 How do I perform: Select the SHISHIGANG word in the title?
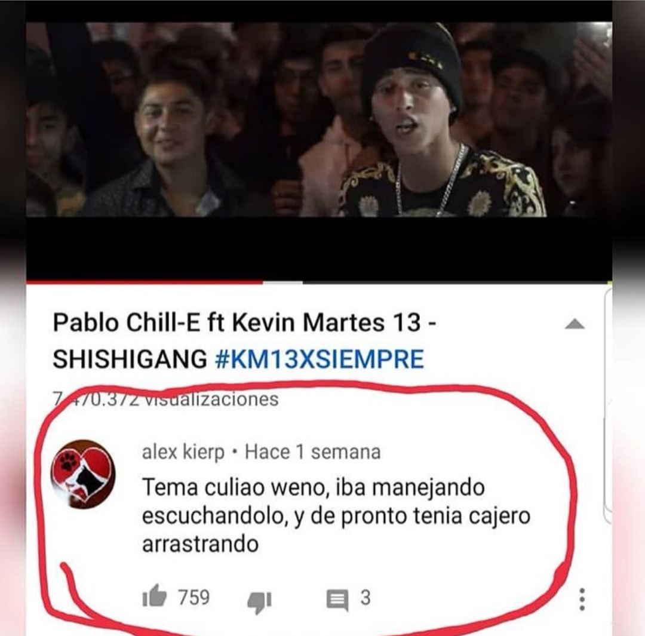(130, 359)
